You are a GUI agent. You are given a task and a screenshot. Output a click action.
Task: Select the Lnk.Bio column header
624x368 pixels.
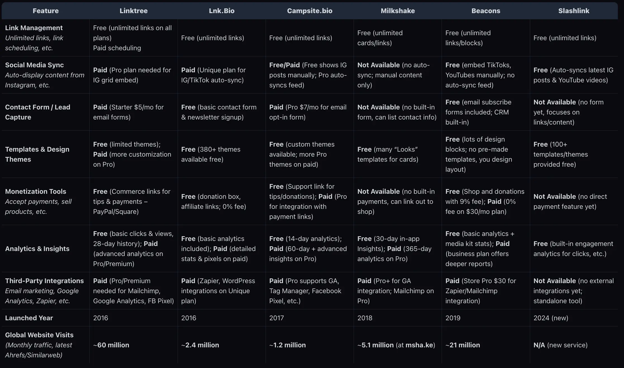pyautogui.click(x=222, y=11)
